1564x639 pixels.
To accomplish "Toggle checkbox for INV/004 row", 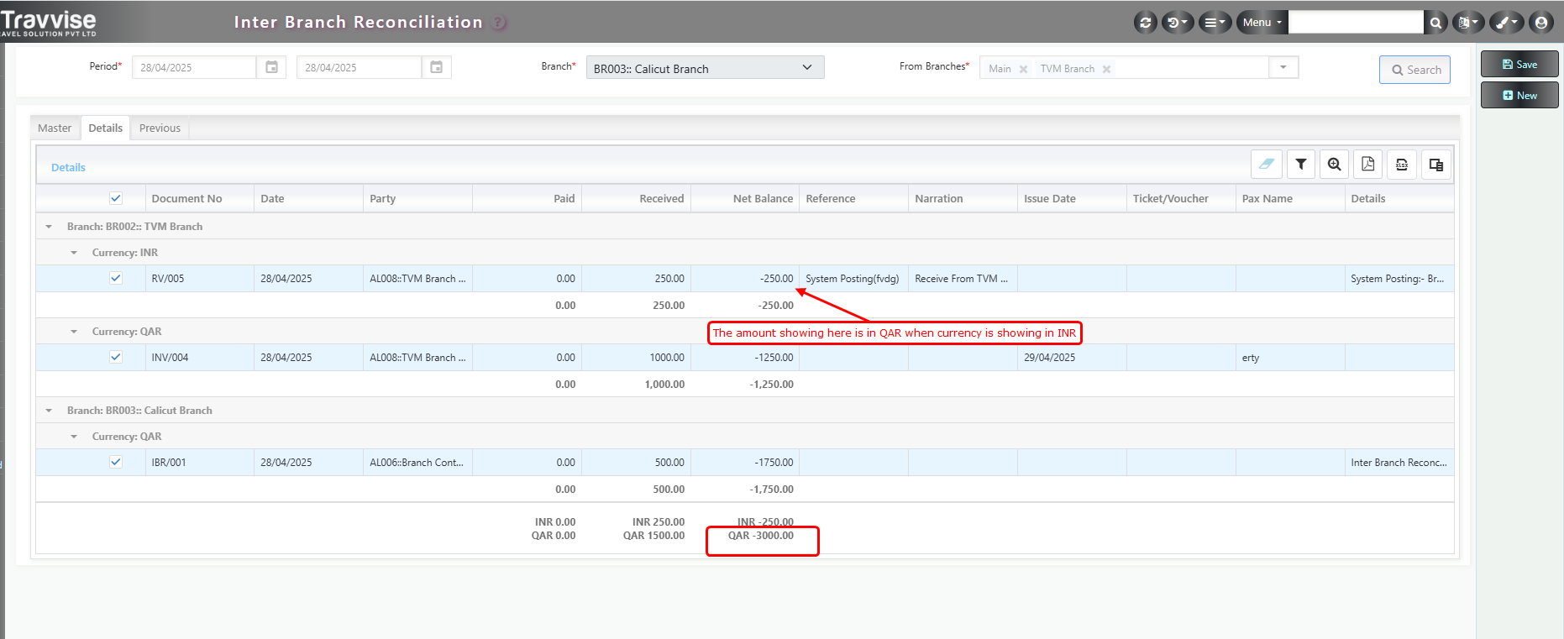I will coord(116,357).
